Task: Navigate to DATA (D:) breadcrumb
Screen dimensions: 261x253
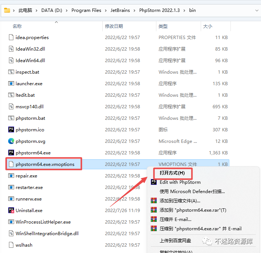Action: pyautogui.click(x=52, y=10)
